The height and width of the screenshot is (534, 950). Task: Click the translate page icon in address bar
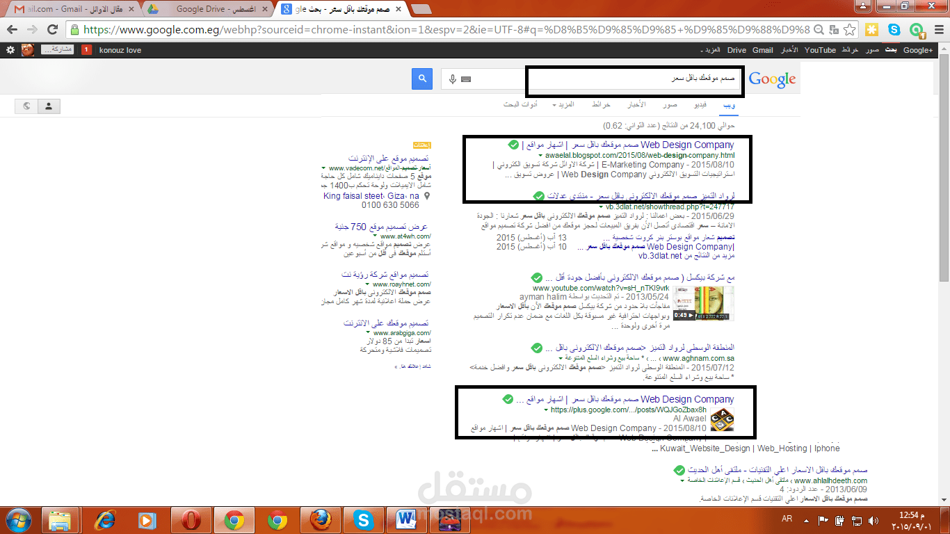pos(833,29)
